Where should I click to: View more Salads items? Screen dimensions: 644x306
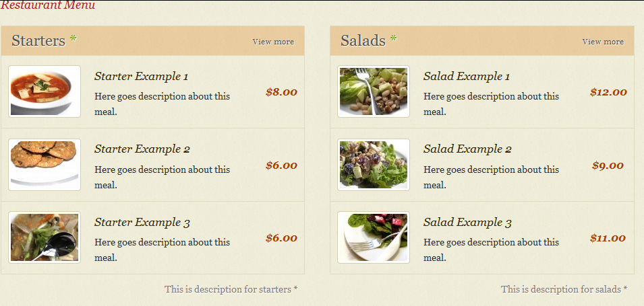coord(603,42)
